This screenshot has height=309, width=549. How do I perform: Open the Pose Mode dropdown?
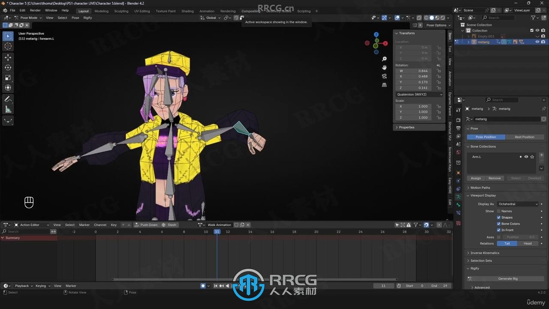tap(28, 18)
